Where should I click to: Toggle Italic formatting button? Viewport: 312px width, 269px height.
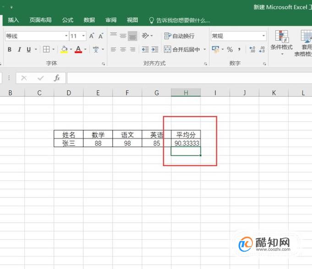pyautogui.click(x=19, y=49)
